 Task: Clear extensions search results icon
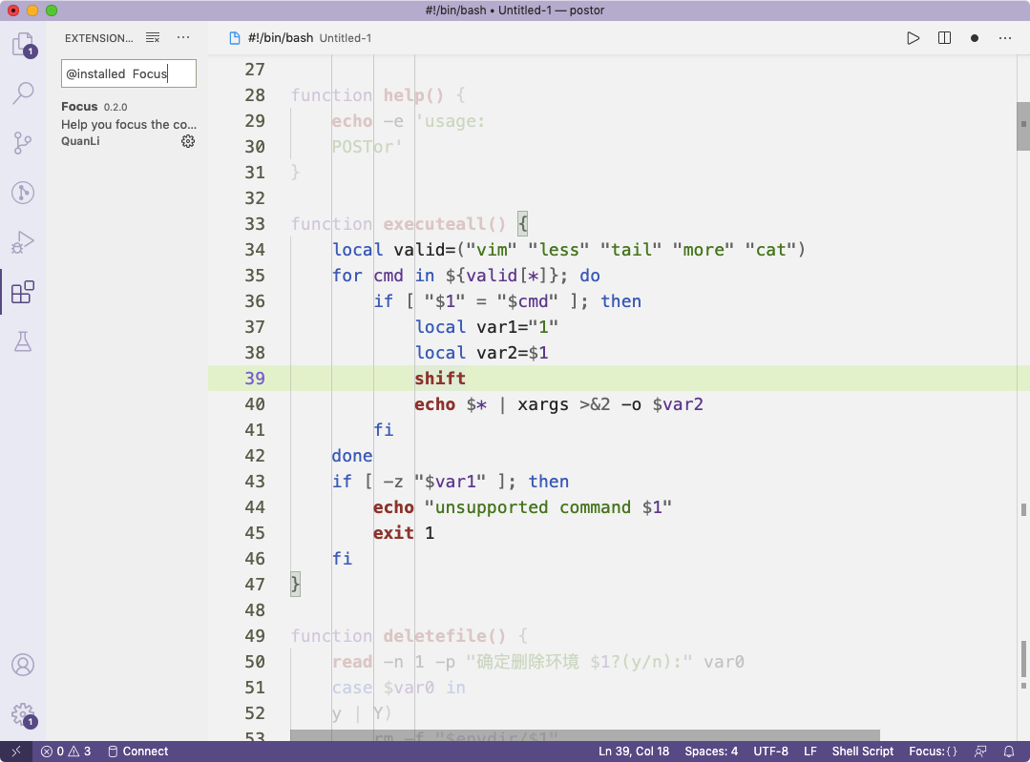(x=153, y=38)
